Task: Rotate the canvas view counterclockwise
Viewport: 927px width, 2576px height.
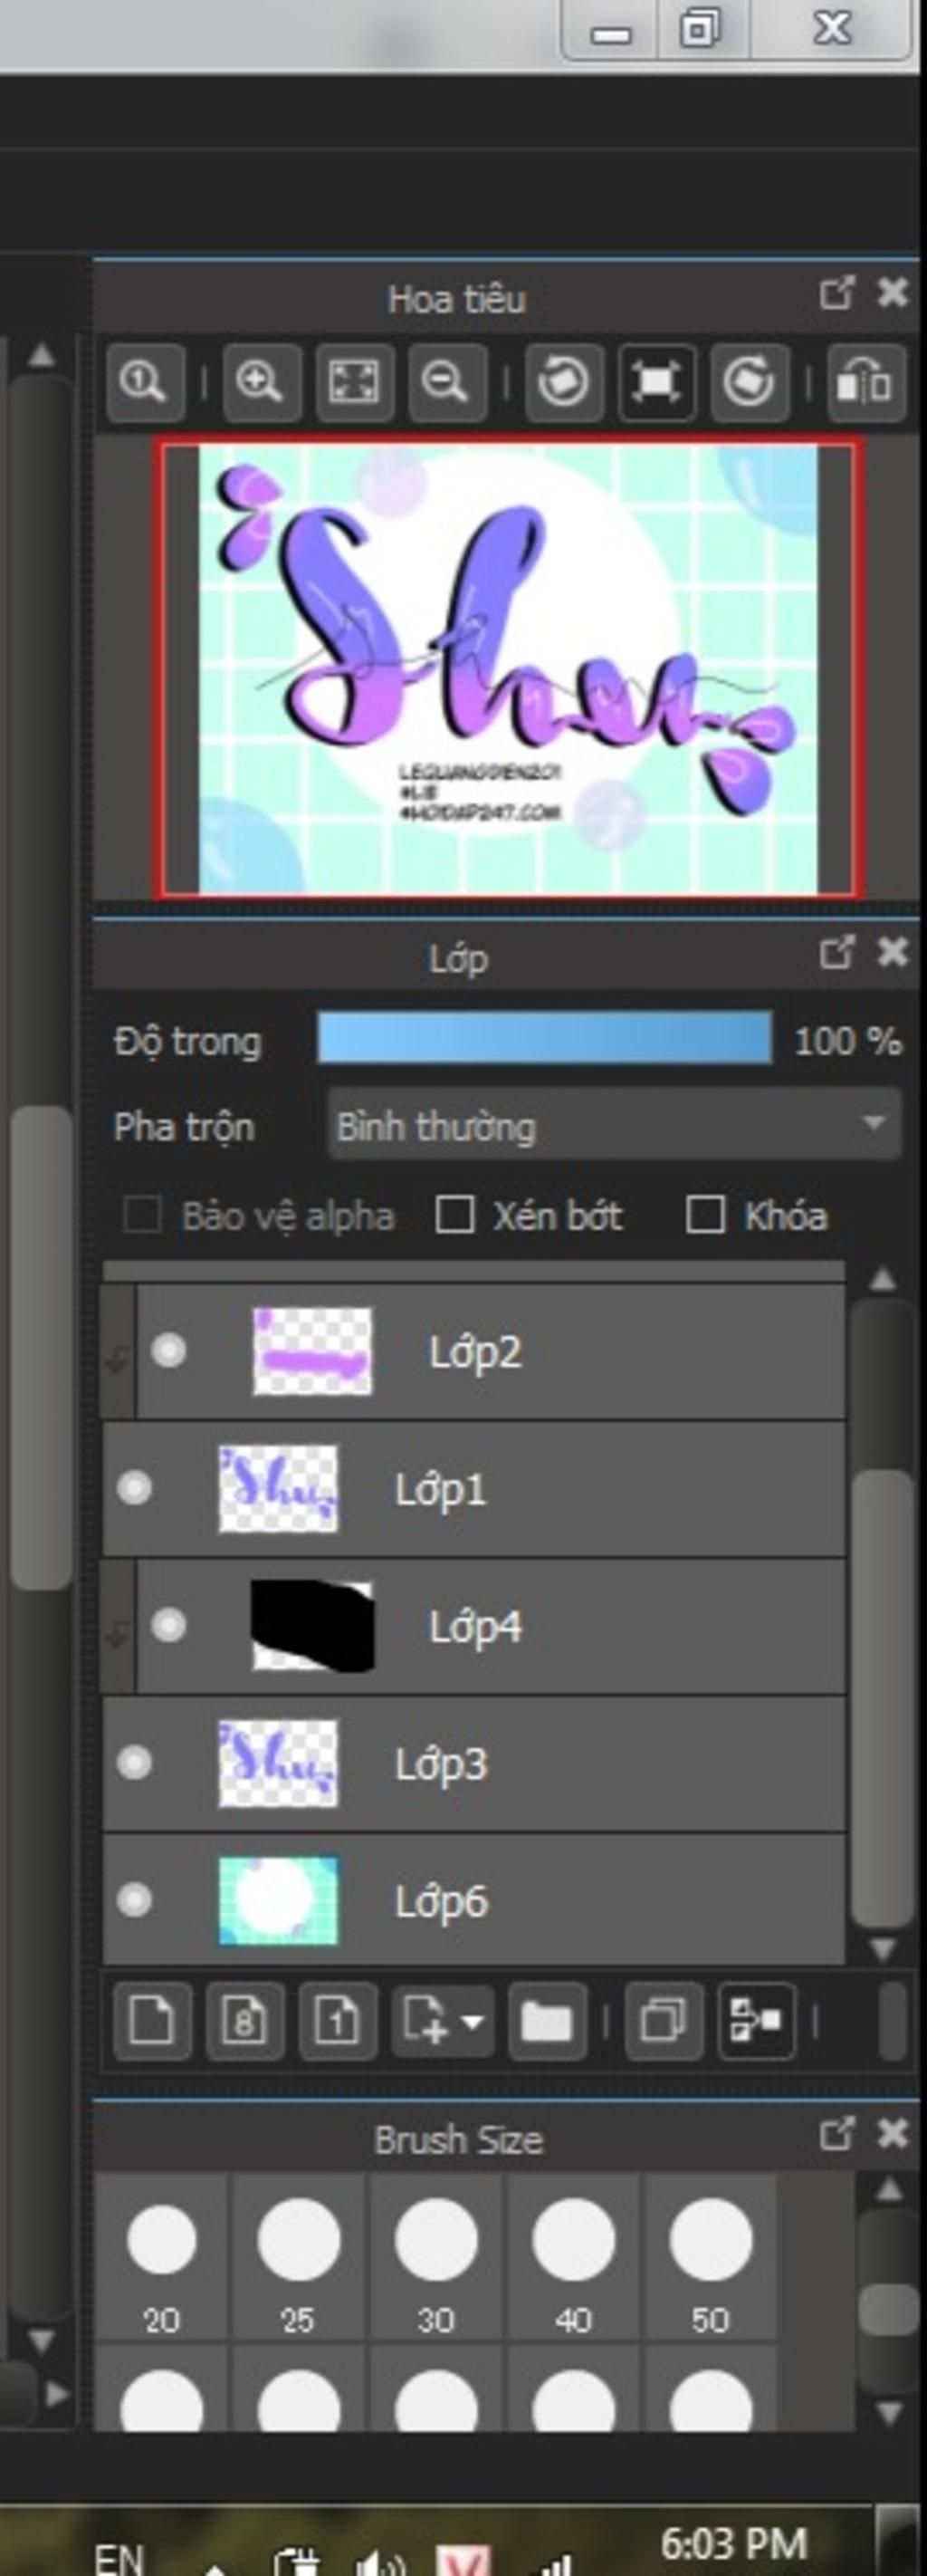Action: point(562,382)
